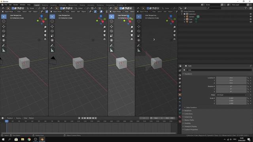The width and height of the screenshot is (253, 142).
Task: Open the File menu
Action: (x=6, y=5)
